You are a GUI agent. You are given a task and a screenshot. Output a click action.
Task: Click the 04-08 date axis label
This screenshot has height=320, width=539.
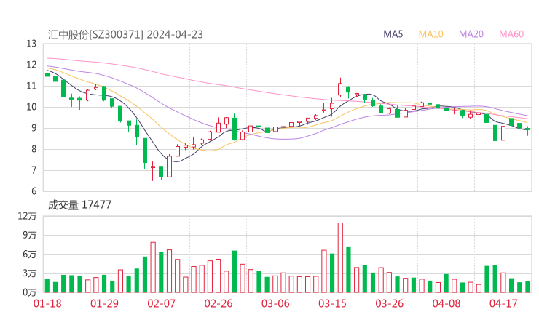[x=446, y=303]
